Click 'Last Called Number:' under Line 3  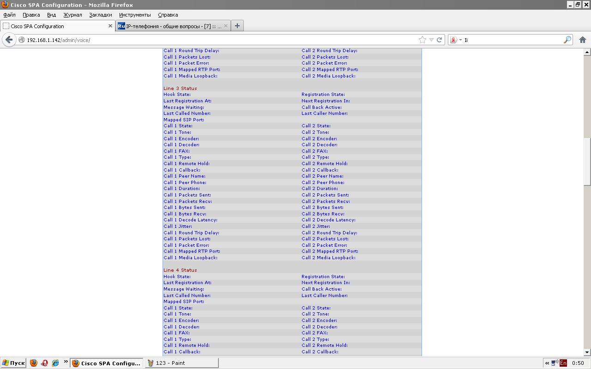pyautogui.click(x=187, y=113)
